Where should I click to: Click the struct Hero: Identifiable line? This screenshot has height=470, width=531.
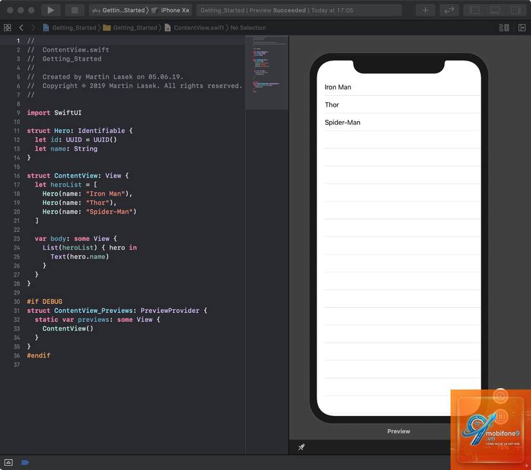click(80, 131)
